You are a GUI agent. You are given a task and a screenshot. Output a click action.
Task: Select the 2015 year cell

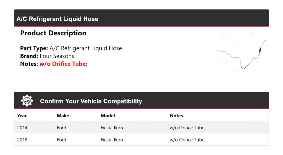click(22, 140)
